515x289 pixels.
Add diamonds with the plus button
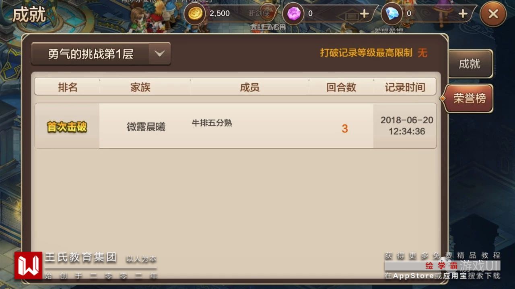463,14
